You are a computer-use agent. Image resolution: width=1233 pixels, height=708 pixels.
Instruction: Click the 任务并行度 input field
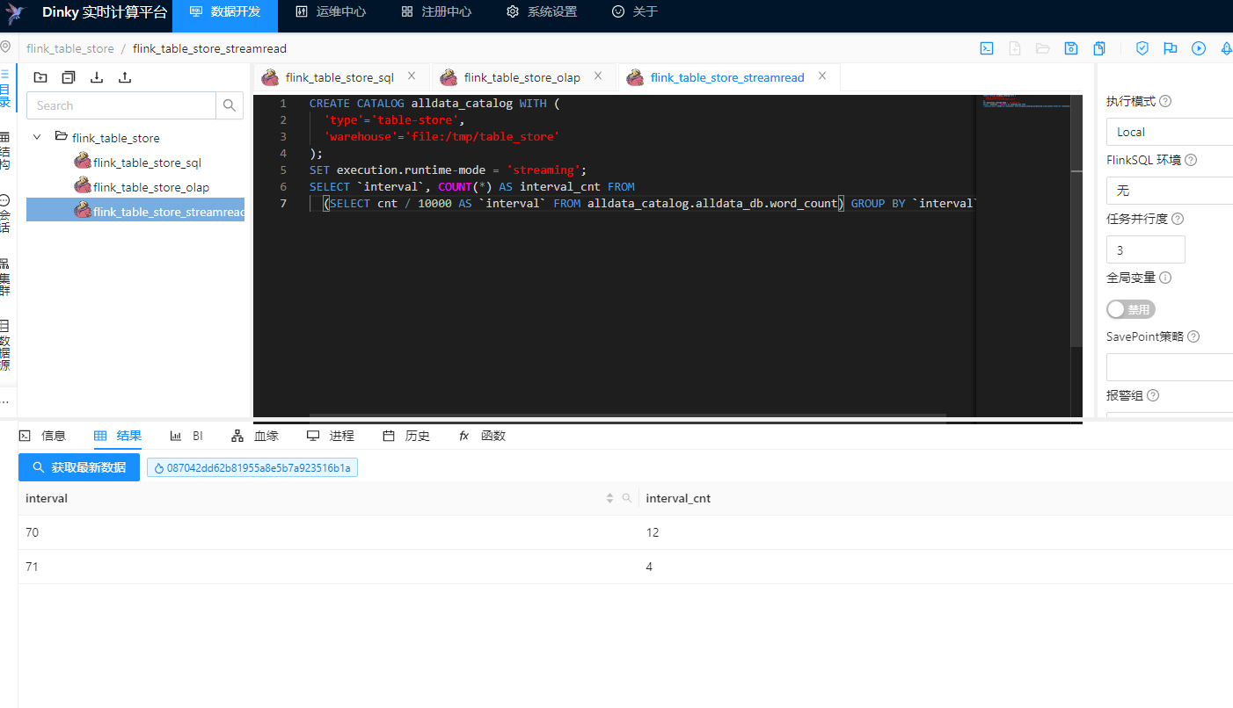coord(1145,249)
